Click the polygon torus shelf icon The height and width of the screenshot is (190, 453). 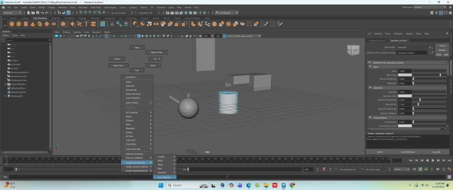click(x=40, y=24)
